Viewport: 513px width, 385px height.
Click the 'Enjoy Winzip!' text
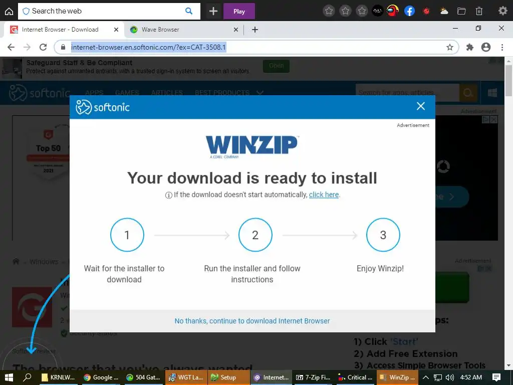tap(380, 269)
